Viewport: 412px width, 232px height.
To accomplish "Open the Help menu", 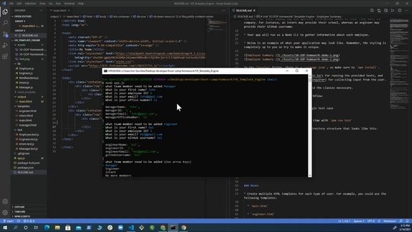I will point(81,3).
